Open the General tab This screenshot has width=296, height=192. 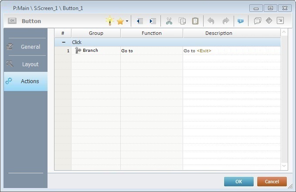26,47
